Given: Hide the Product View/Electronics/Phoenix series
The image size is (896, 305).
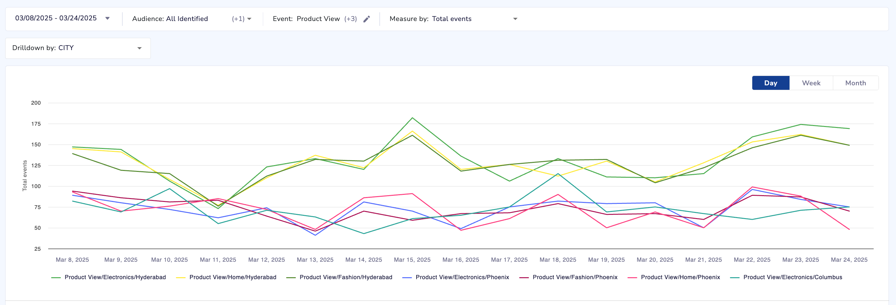Looking at the screenshot, I should 462,277.
